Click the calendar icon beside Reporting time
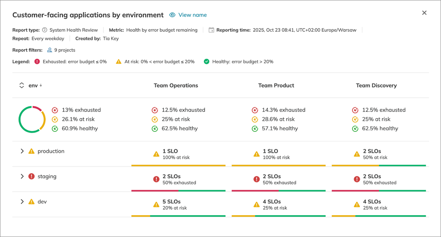The height and width of the screenshot is (237, 441). (211, 29)
